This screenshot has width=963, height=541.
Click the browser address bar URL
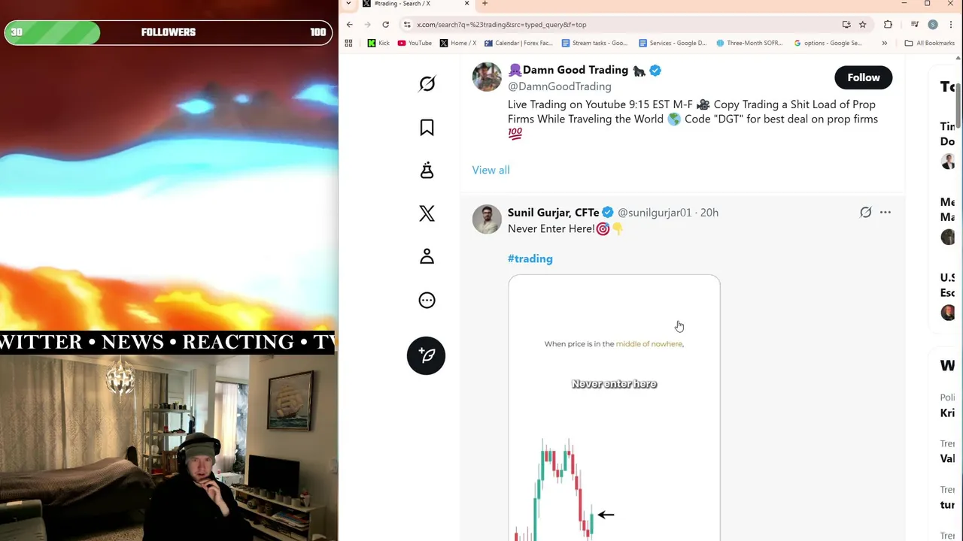point(501,25)
